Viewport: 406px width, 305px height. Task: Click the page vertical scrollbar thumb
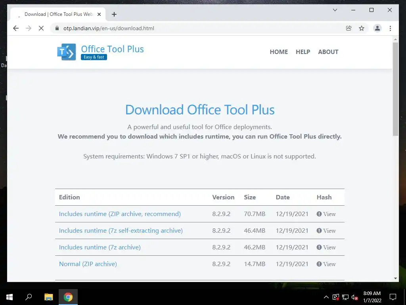(x=395, y=89)
